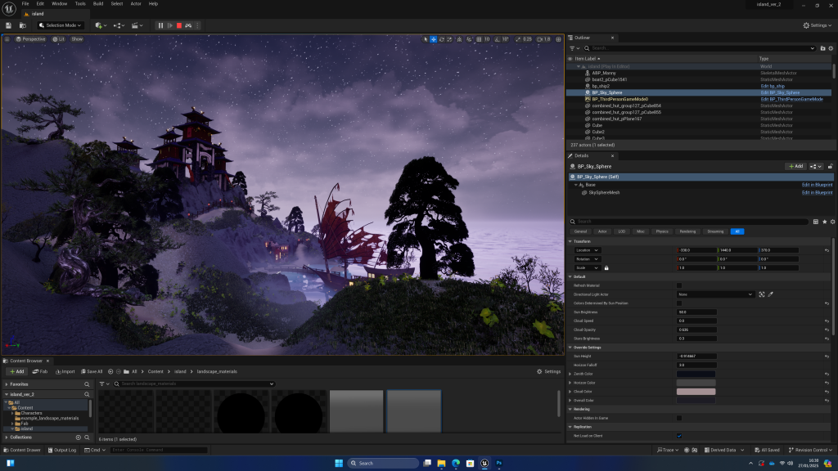Open the Blueprints toolbar dropdown
This screenshot has width=838, height=471.
pyautogui.click(x=119, y=25)
